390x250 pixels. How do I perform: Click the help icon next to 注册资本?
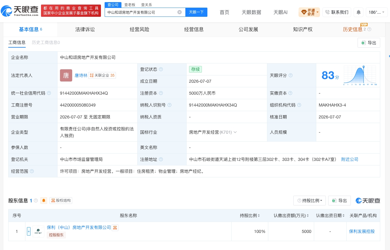click(161, 93)
